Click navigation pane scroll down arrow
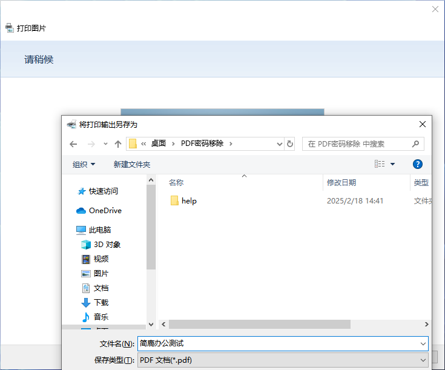Image resolution: width=445 pixels, height=370 pixels. point(151,325)
